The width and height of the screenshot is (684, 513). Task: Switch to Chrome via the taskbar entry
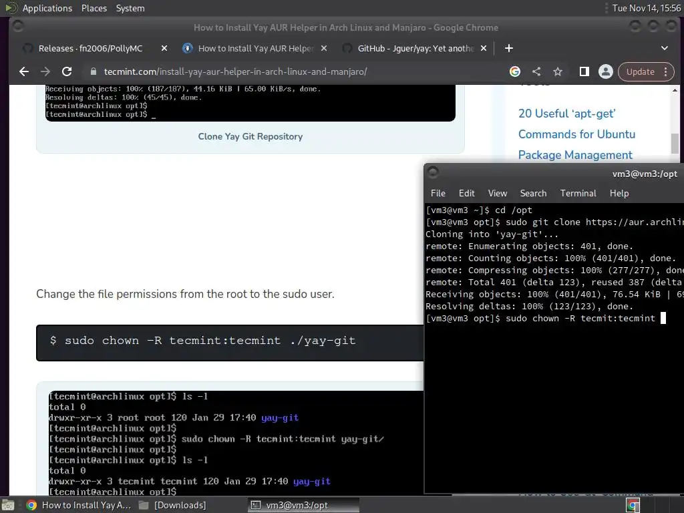pyautogui.click(x=79, y=505)
